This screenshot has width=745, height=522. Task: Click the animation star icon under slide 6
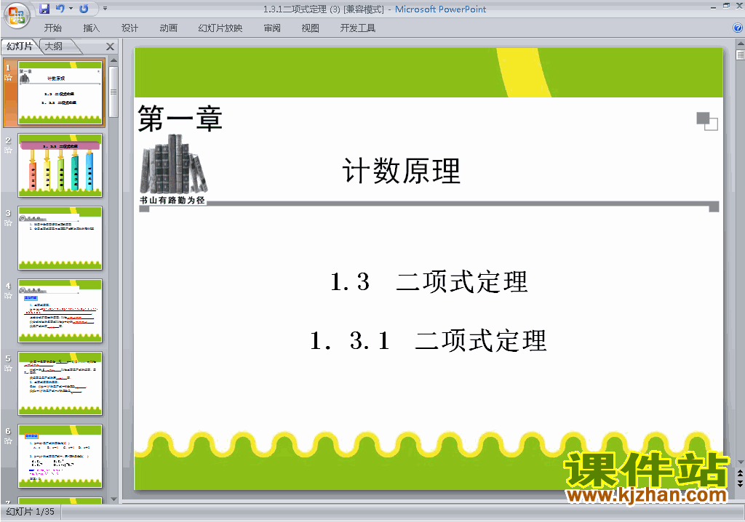point(8,441)
